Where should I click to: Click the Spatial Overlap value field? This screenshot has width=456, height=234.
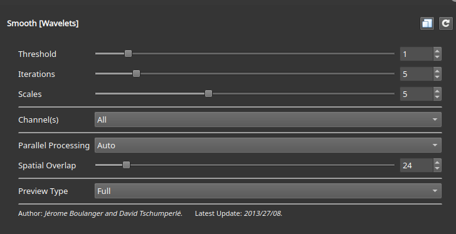416,165
